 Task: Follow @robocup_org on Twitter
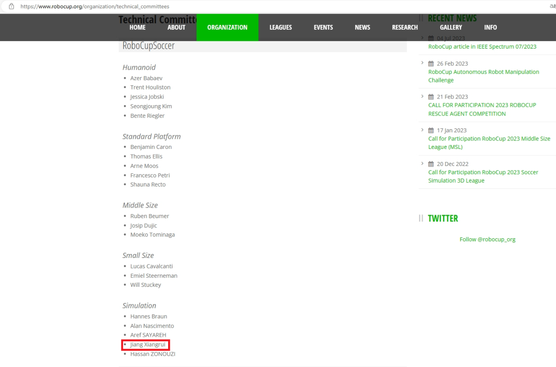[x=487, y=240]
